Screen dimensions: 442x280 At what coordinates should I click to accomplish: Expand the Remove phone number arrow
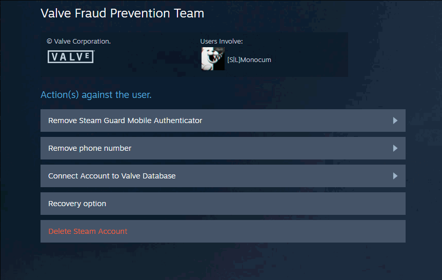395,148
